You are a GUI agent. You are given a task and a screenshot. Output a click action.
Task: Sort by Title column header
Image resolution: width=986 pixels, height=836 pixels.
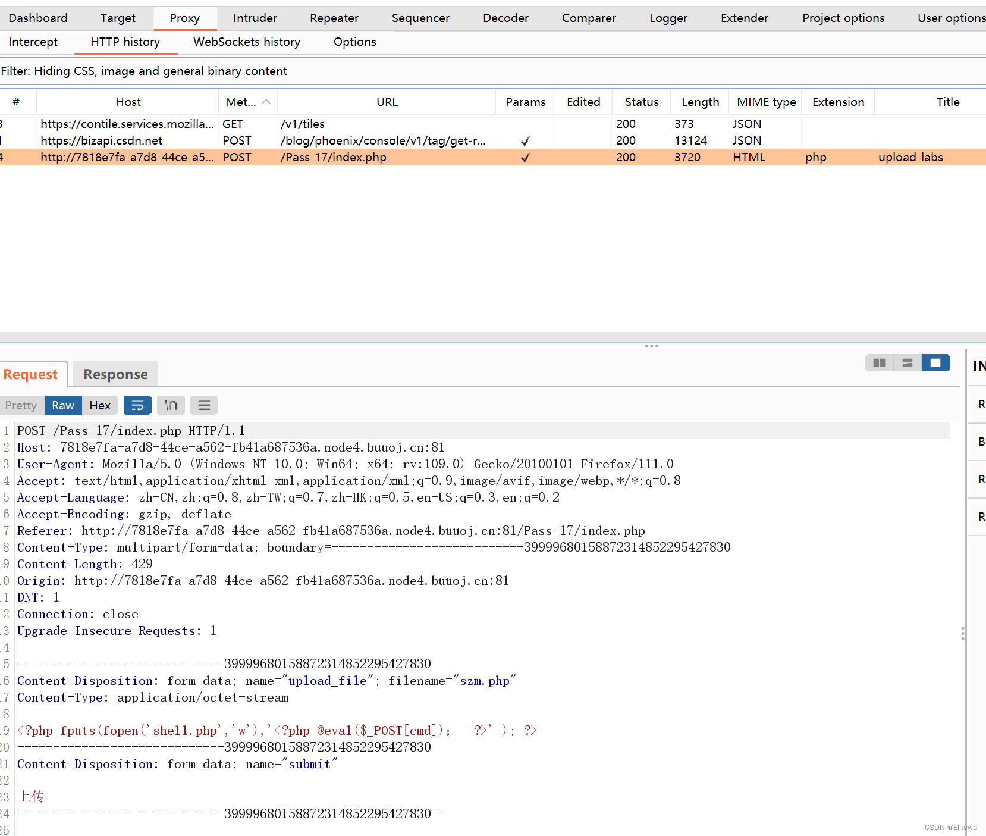pyautogui.click(x=947, y=102)
